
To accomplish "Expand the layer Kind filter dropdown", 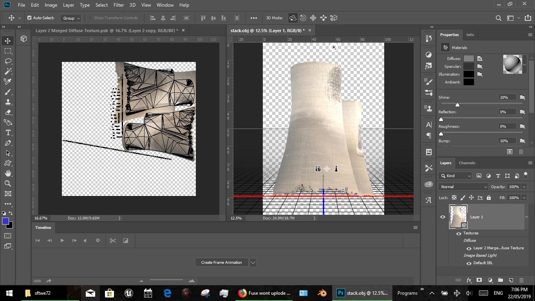I will [456, 176].
